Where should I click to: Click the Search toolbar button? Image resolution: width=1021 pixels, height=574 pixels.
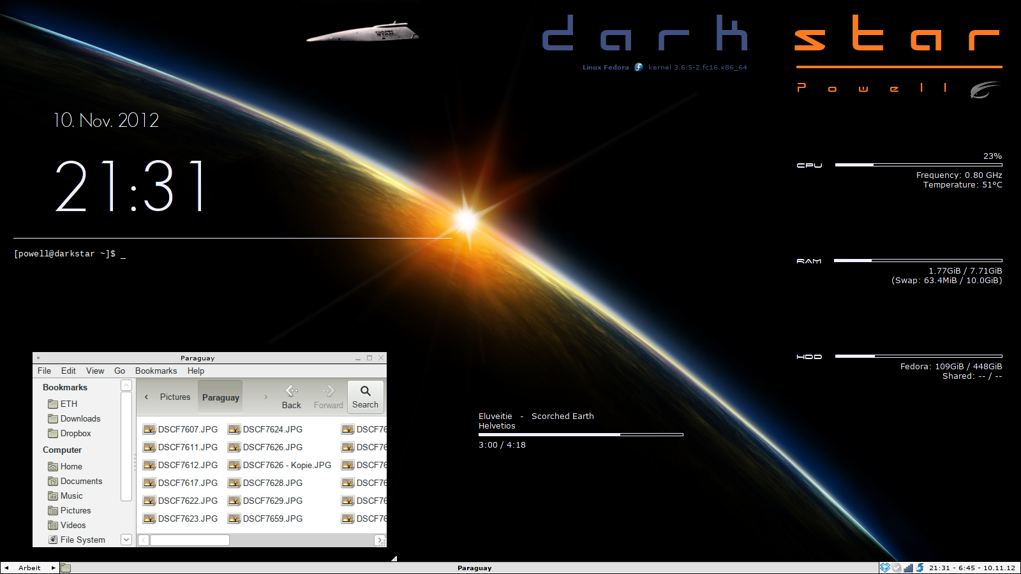click(x=365, y=397)
